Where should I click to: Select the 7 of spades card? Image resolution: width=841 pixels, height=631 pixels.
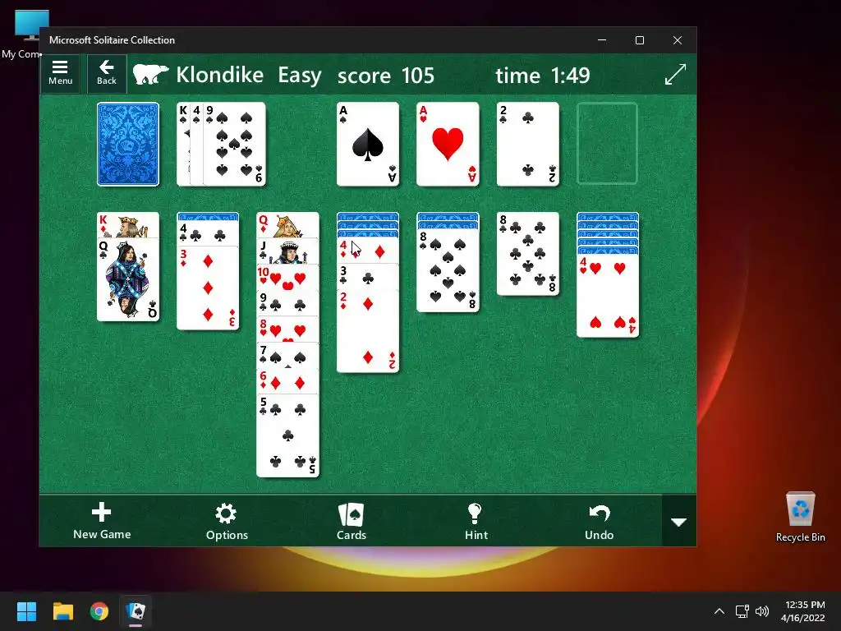pyautogui.click(x=288, y=355)
